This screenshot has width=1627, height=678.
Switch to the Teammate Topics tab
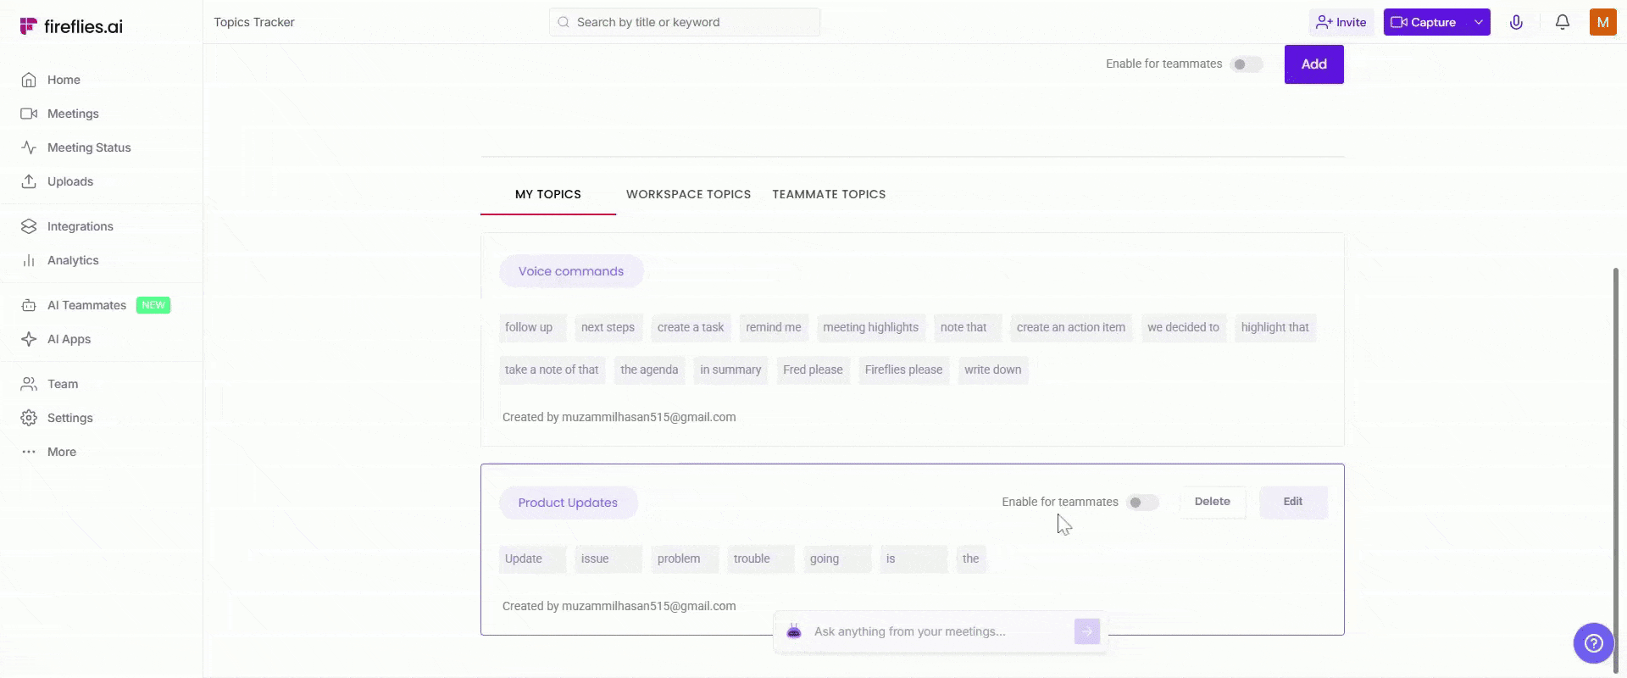point(829,194)
